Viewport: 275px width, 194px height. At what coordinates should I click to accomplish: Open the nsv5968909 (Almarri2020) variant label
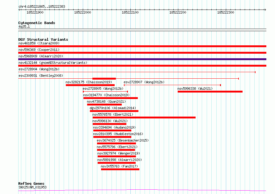(x=41, y=56)
